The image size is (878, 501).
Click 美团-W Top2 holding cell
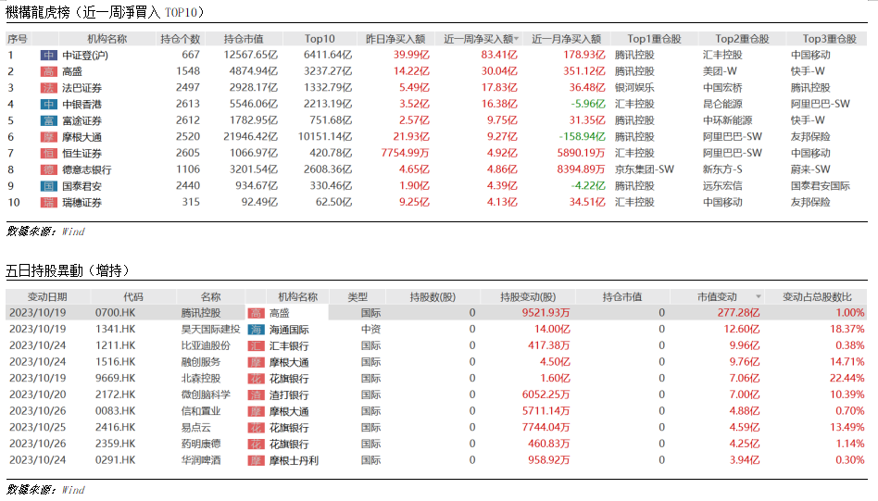[721, 71]
